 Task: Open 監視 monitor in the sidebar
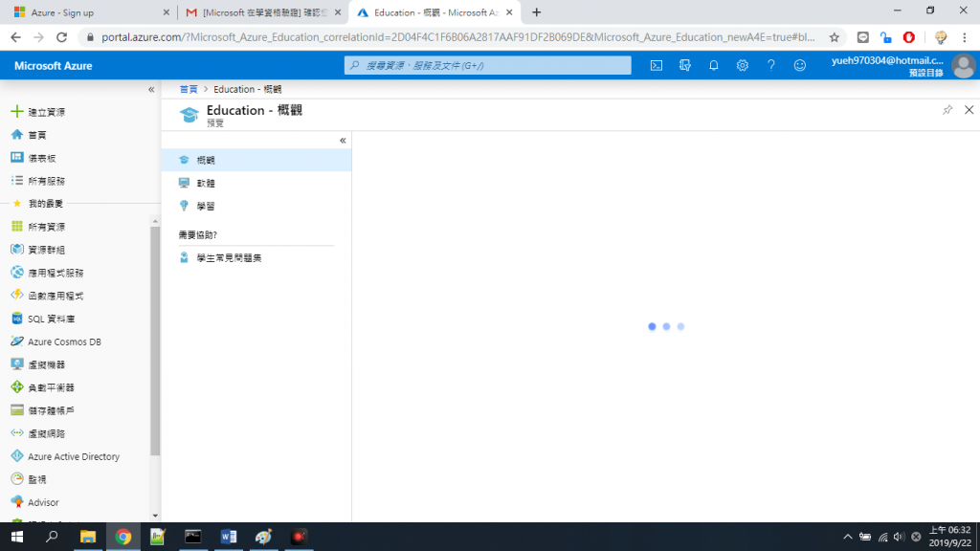point(29,480)
